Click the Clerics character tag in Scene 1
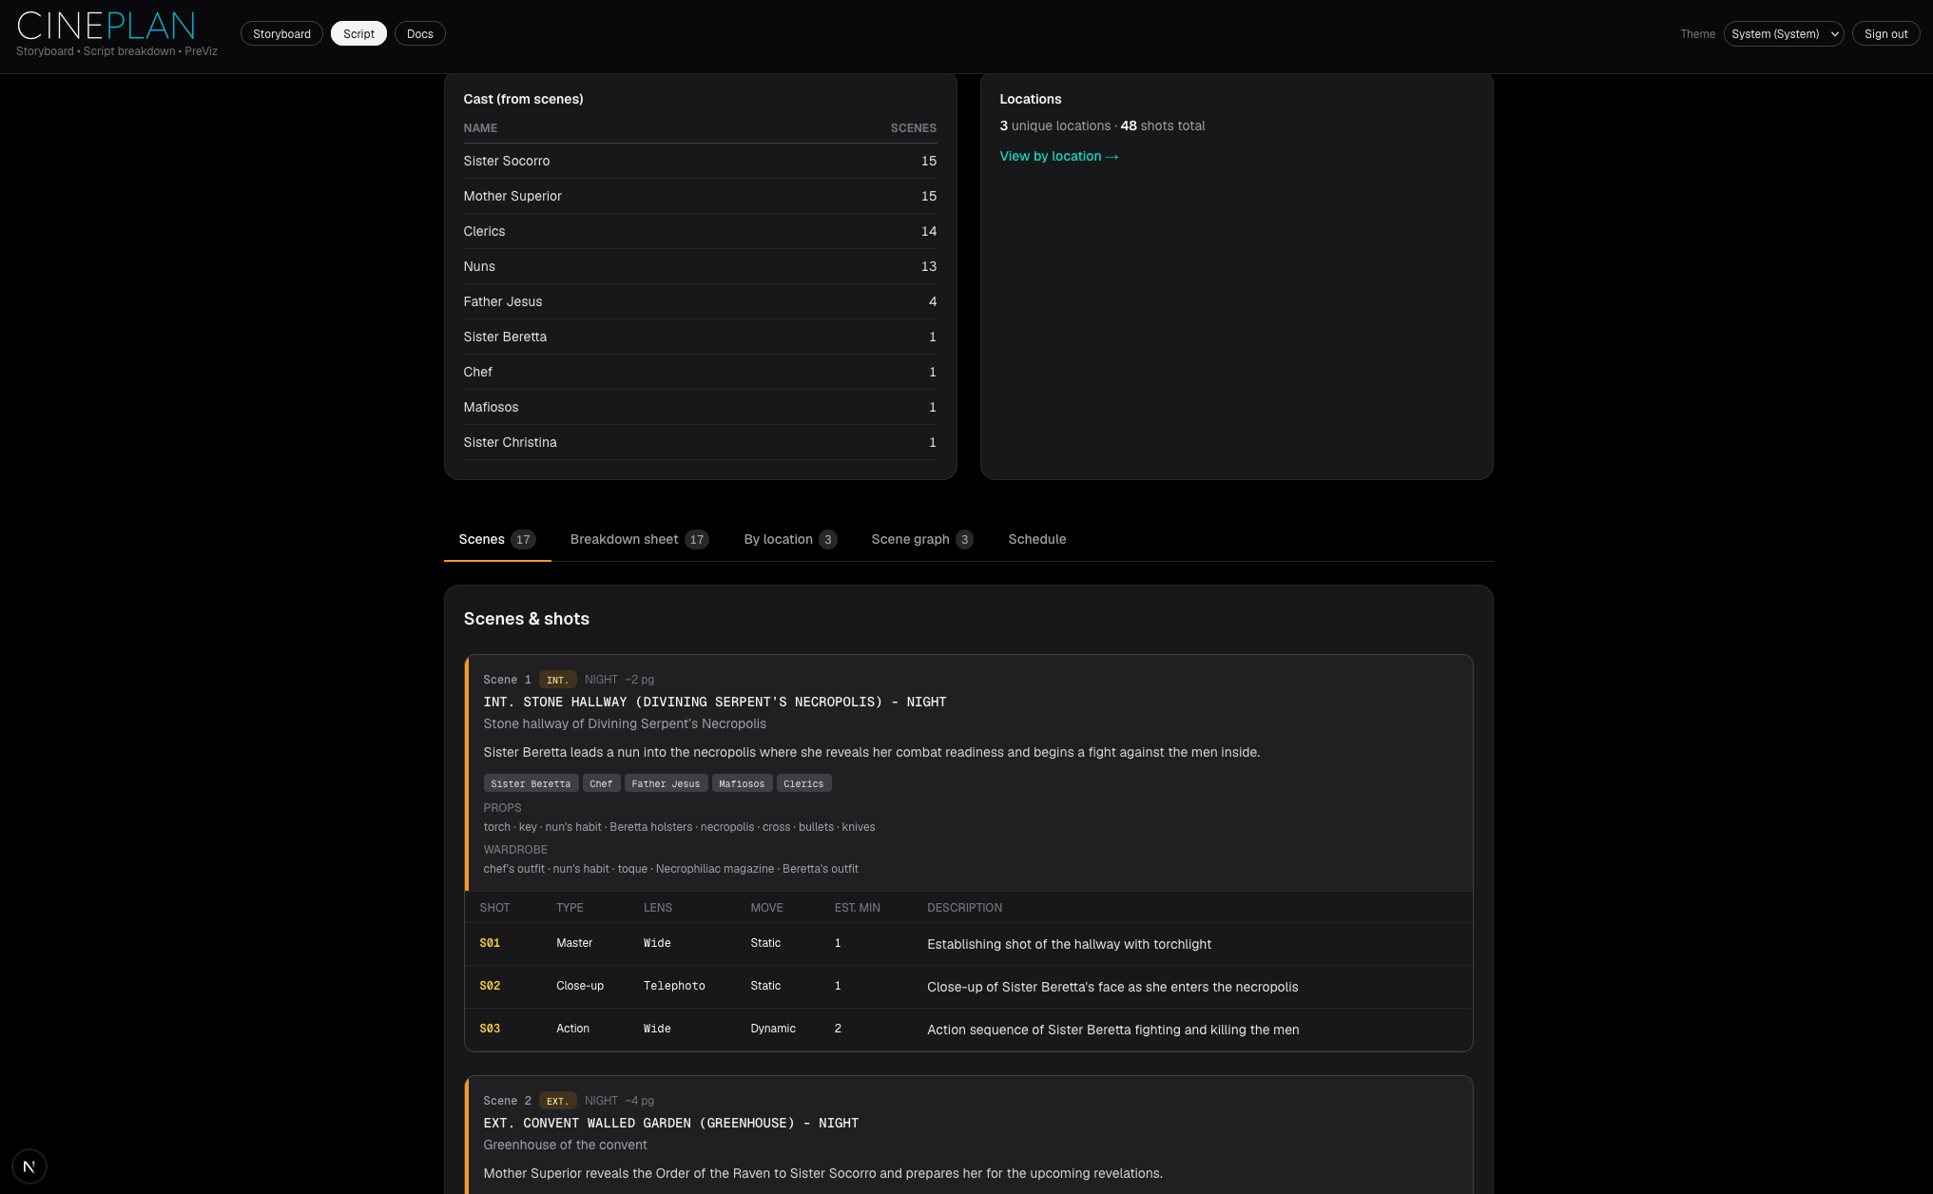 coord(803,783)
